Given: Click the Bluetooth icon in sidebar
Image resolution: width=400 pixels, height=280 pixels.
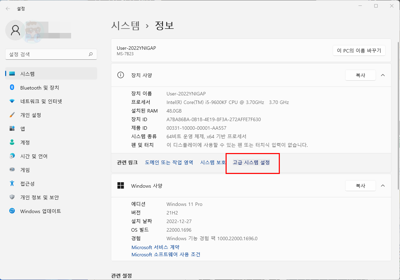Looking at the screenshot, I should pos(12,87).
